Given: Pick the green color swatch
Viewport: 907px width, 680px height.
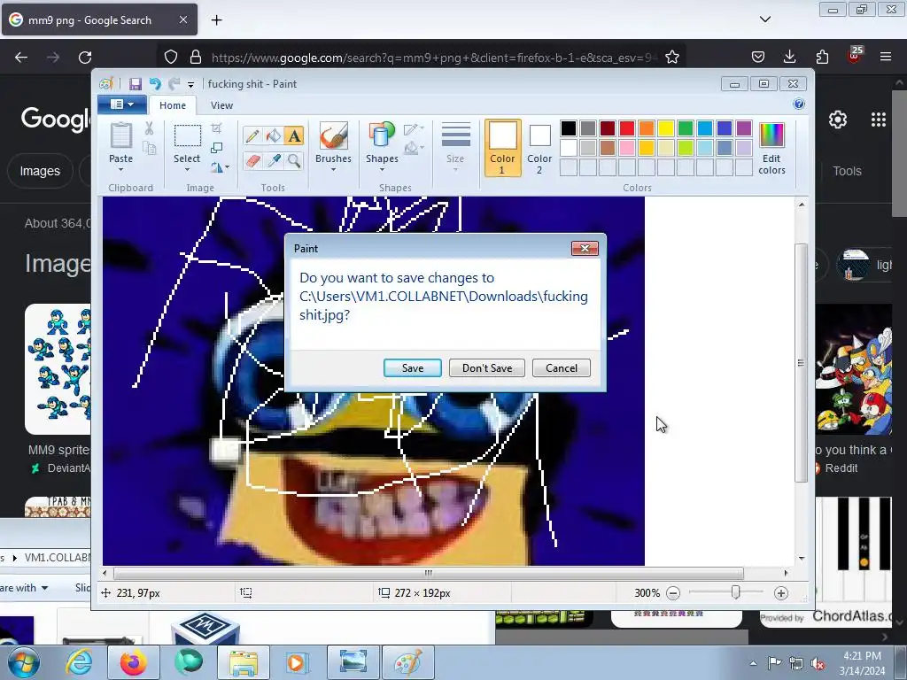Looking at the screenshot, I should click(x=686, y=127).
